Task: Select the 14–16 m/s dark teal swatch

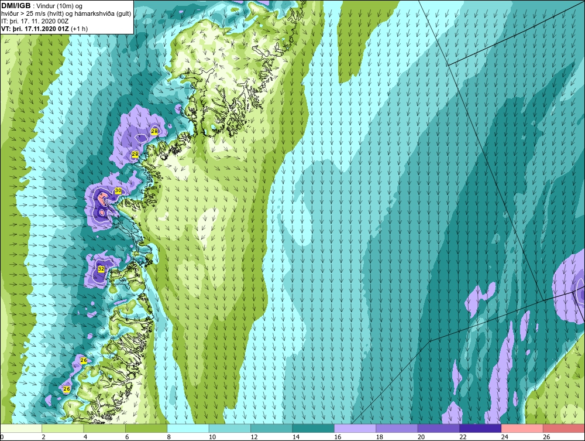Action: (314, 428)
